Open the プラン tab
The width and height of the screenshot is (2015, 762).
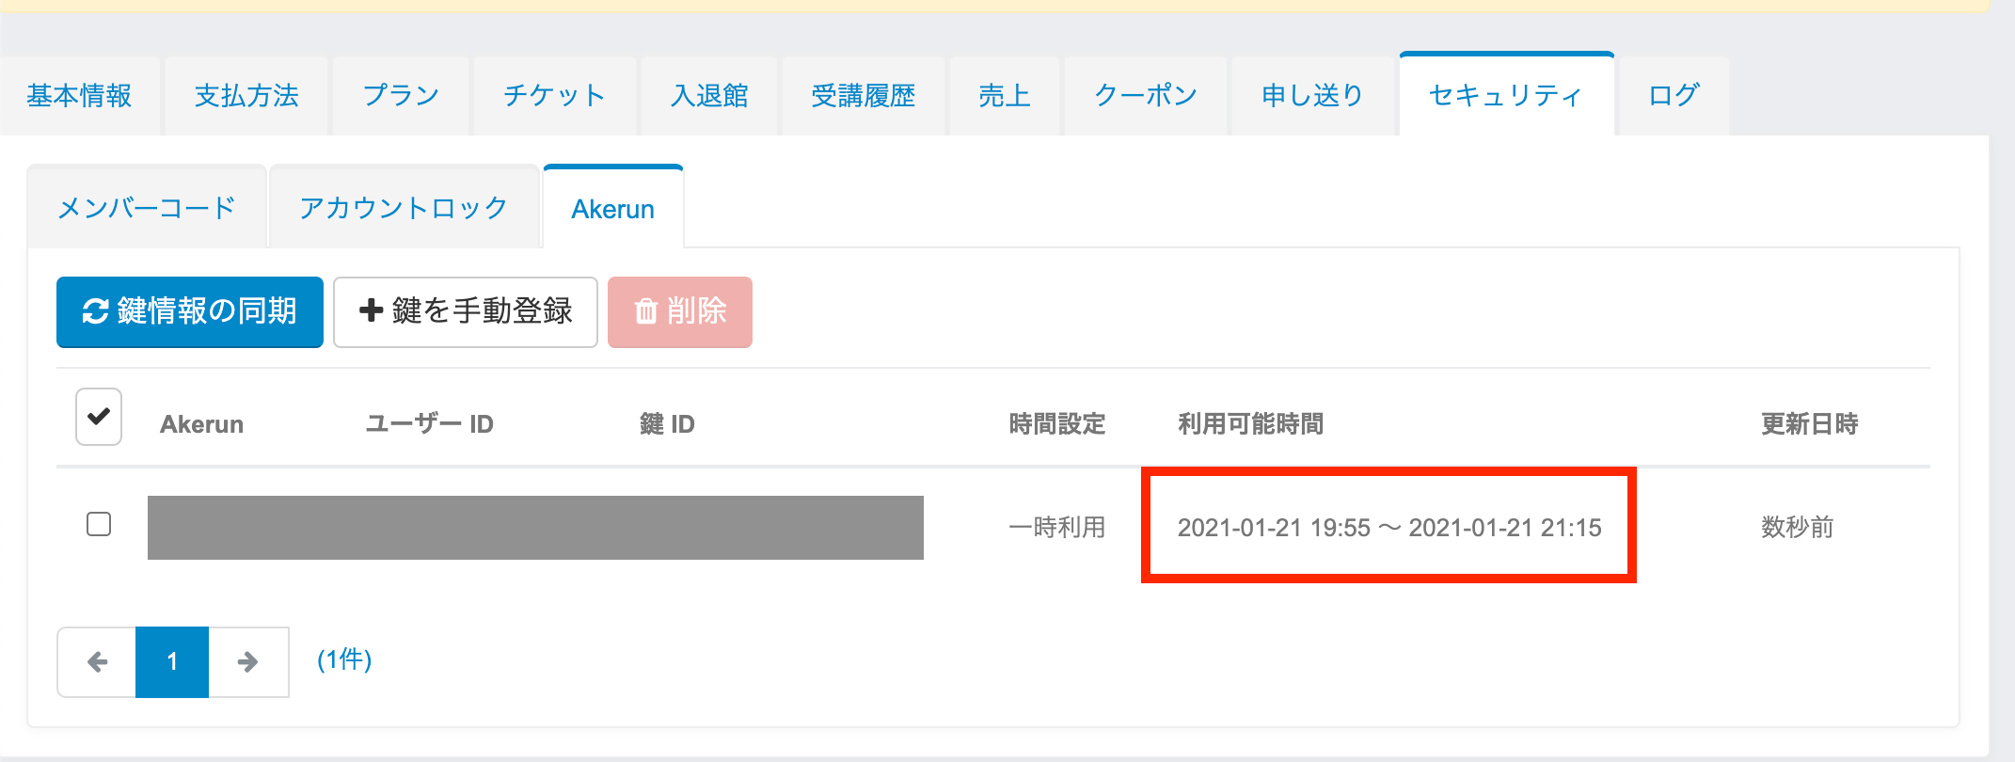(402, 96)
